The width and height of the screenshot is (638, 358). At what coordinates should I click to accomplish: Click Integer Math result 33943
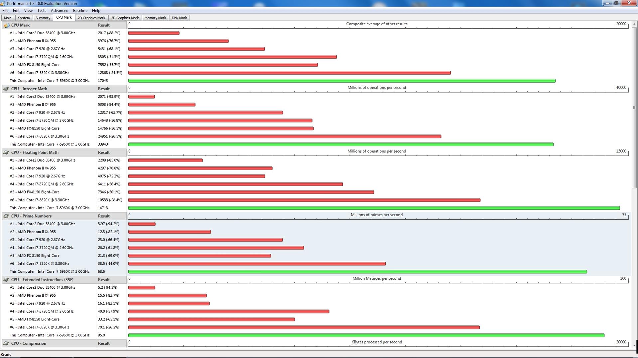coord(103,145)
